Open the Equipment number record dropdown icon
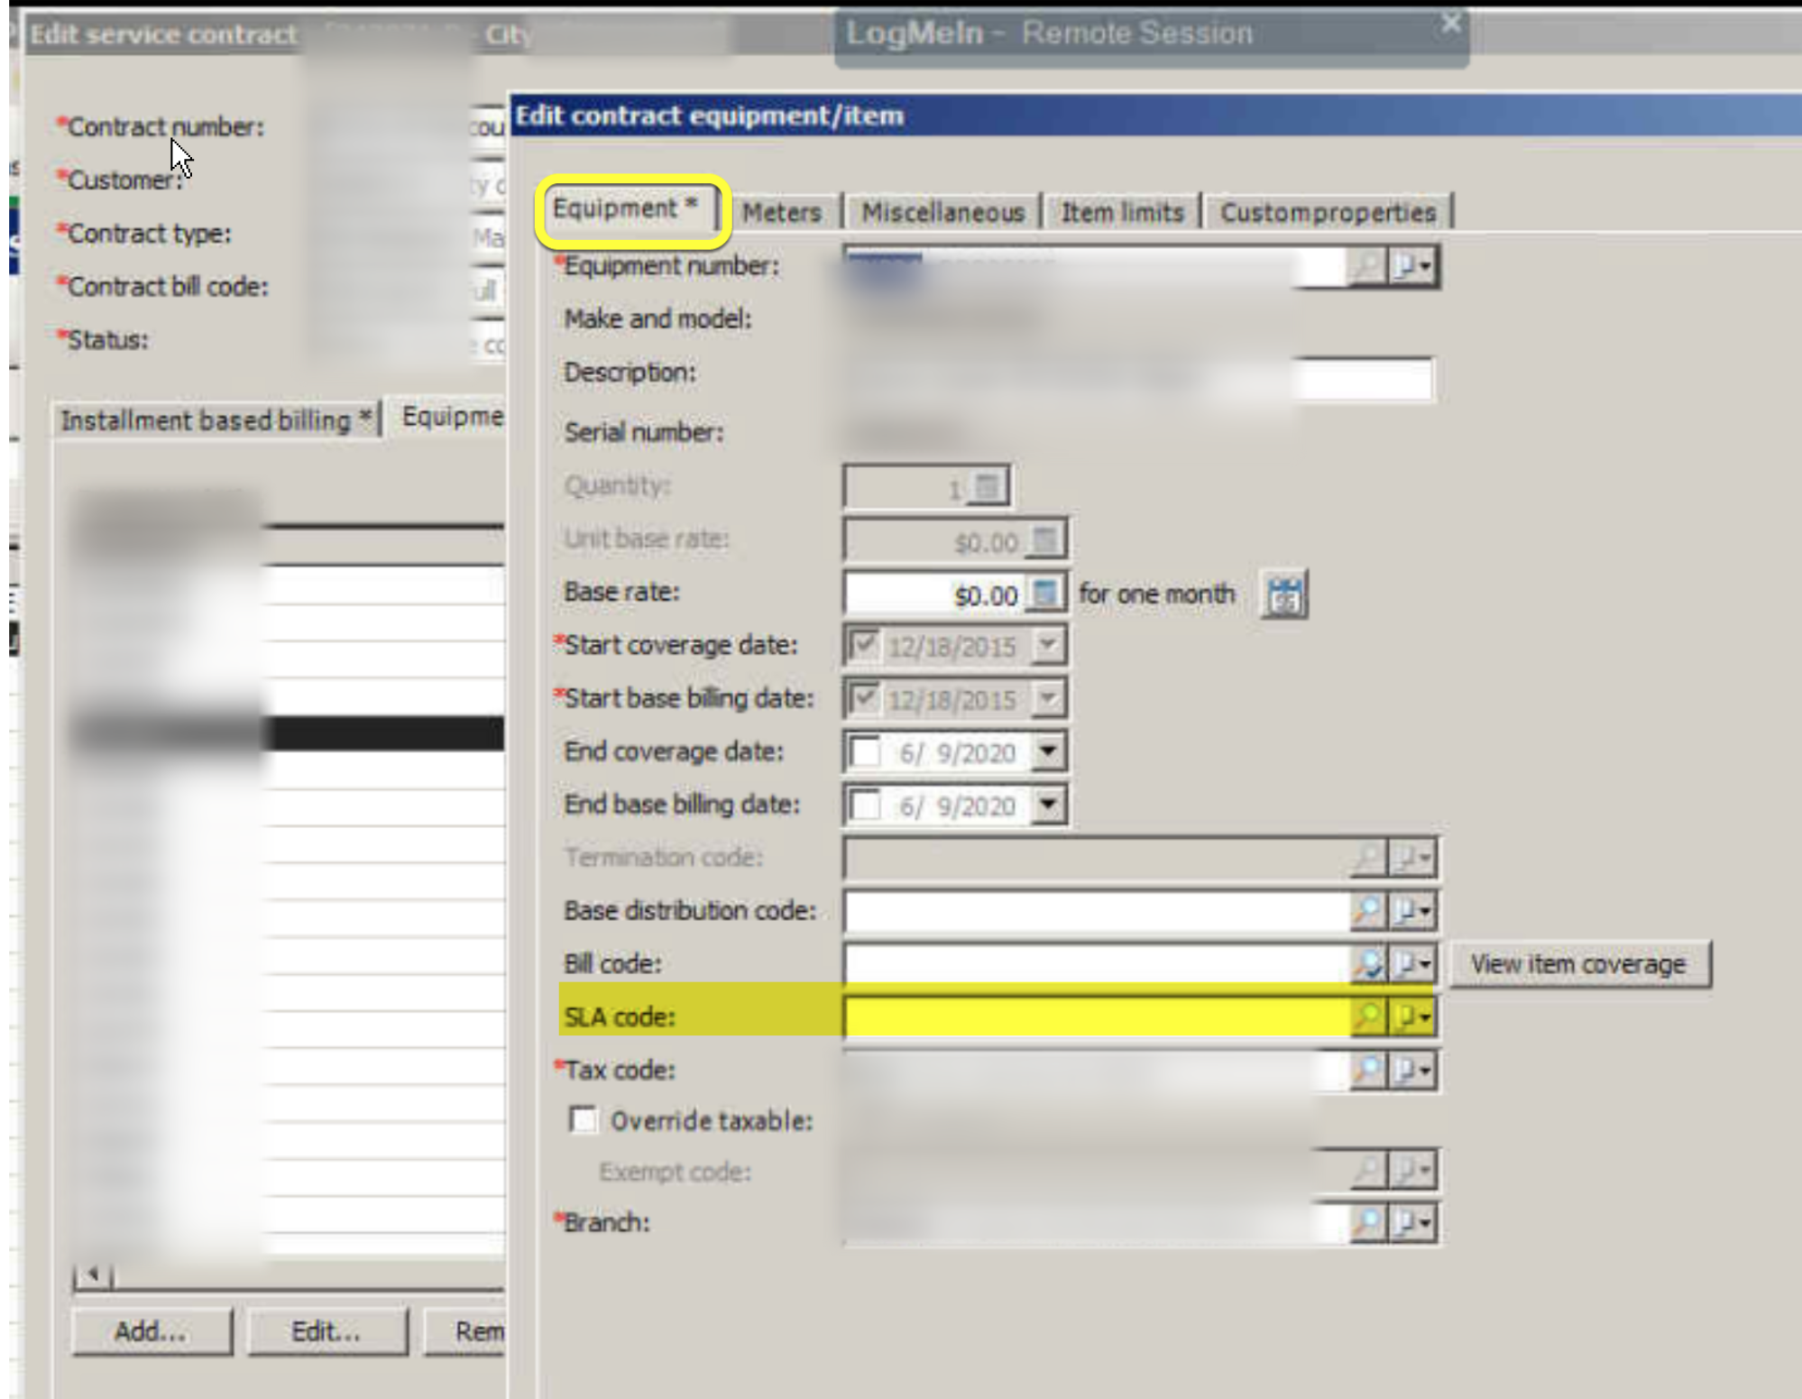This screenshot has height=1399, width=1802. point(1411,266)
